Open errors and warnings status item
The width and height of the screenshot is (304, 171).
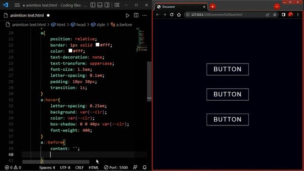13,167
